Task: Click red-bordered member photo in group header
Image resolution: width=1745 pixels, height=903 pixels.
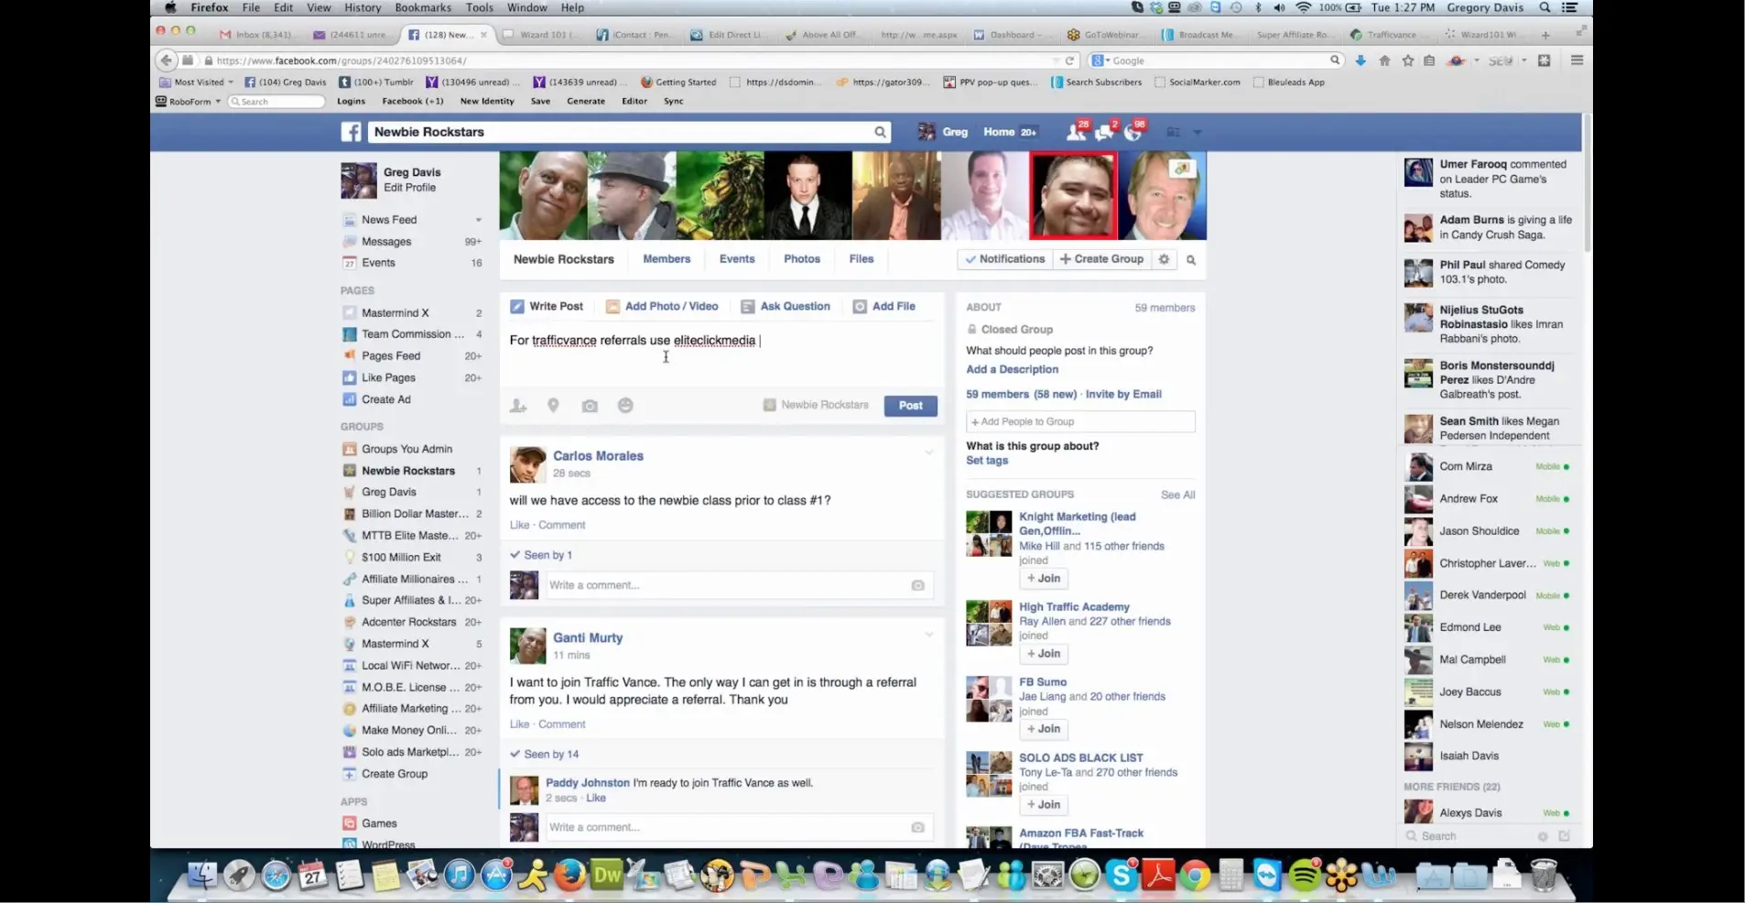Action: [x=1074, y=196]
